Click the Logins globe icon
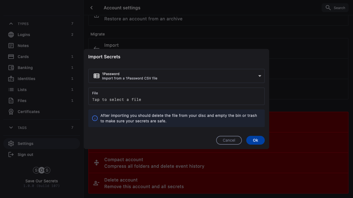 pos(11,35)
